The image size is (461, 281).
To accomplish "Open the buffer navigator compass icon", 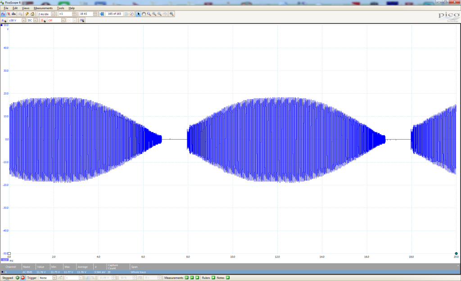I will (x=132, y=14).
